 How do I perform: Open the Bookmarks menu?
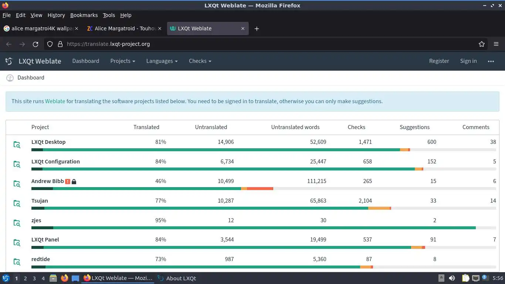[x=84, y=15]
